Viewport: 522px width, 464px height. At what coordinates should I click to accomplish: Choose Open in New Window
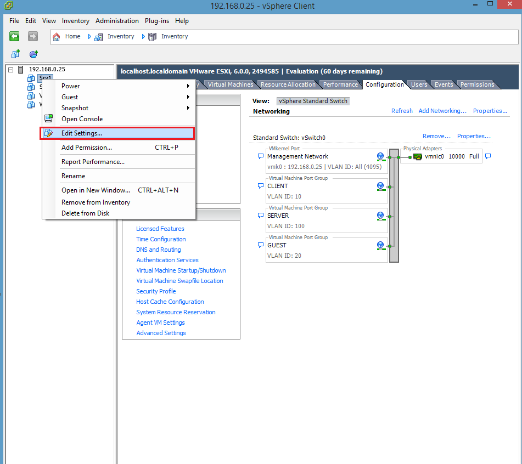click(118, 190)
